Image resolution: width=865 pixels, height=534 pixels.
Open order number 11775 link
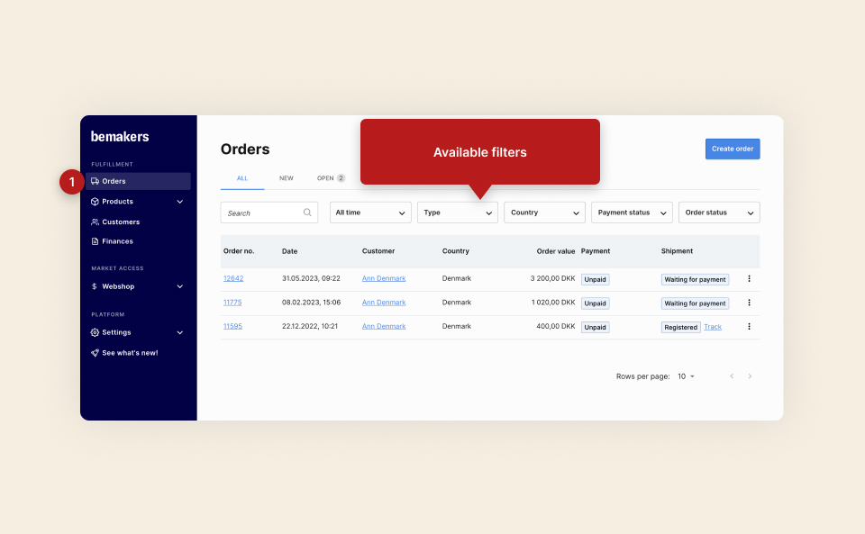coord(232,302)
